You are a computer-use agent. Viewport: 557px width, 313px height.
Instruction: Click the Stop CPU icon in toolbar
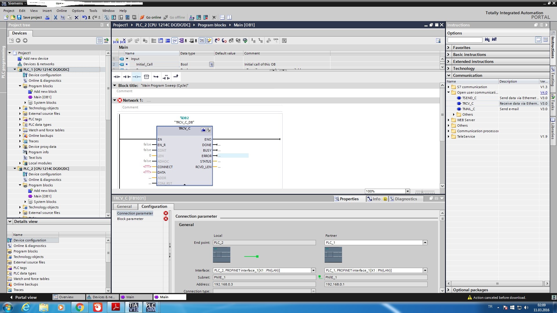coord(206,17)
